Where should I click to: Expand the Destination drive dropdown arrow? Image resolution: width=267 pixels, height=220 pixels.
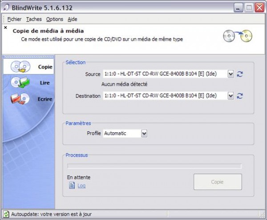click(231, 96)
